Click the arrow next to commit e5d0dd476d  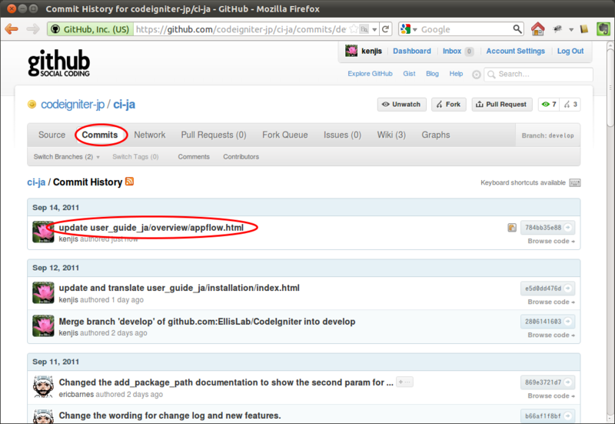pyautogui.click(x=568, y=288)
